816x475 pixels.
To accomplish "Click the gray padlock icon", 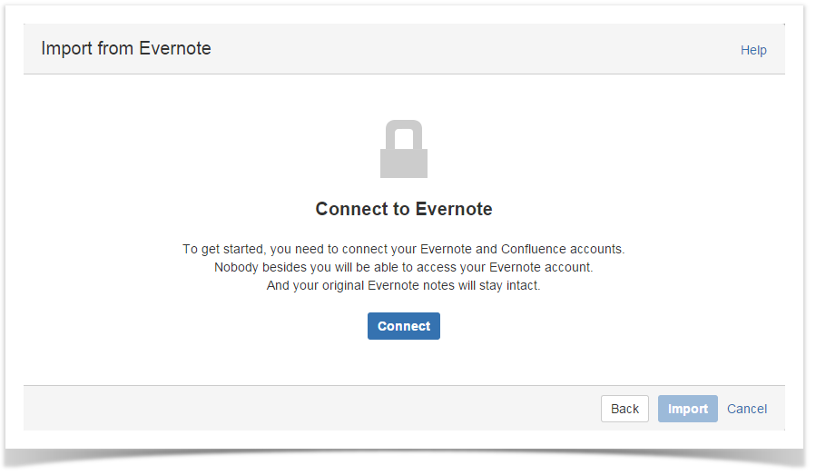I will click(x=403, y=150).
